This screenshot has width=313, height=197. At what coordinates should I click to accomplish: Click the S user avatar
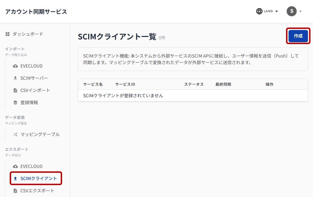[292, 11]
